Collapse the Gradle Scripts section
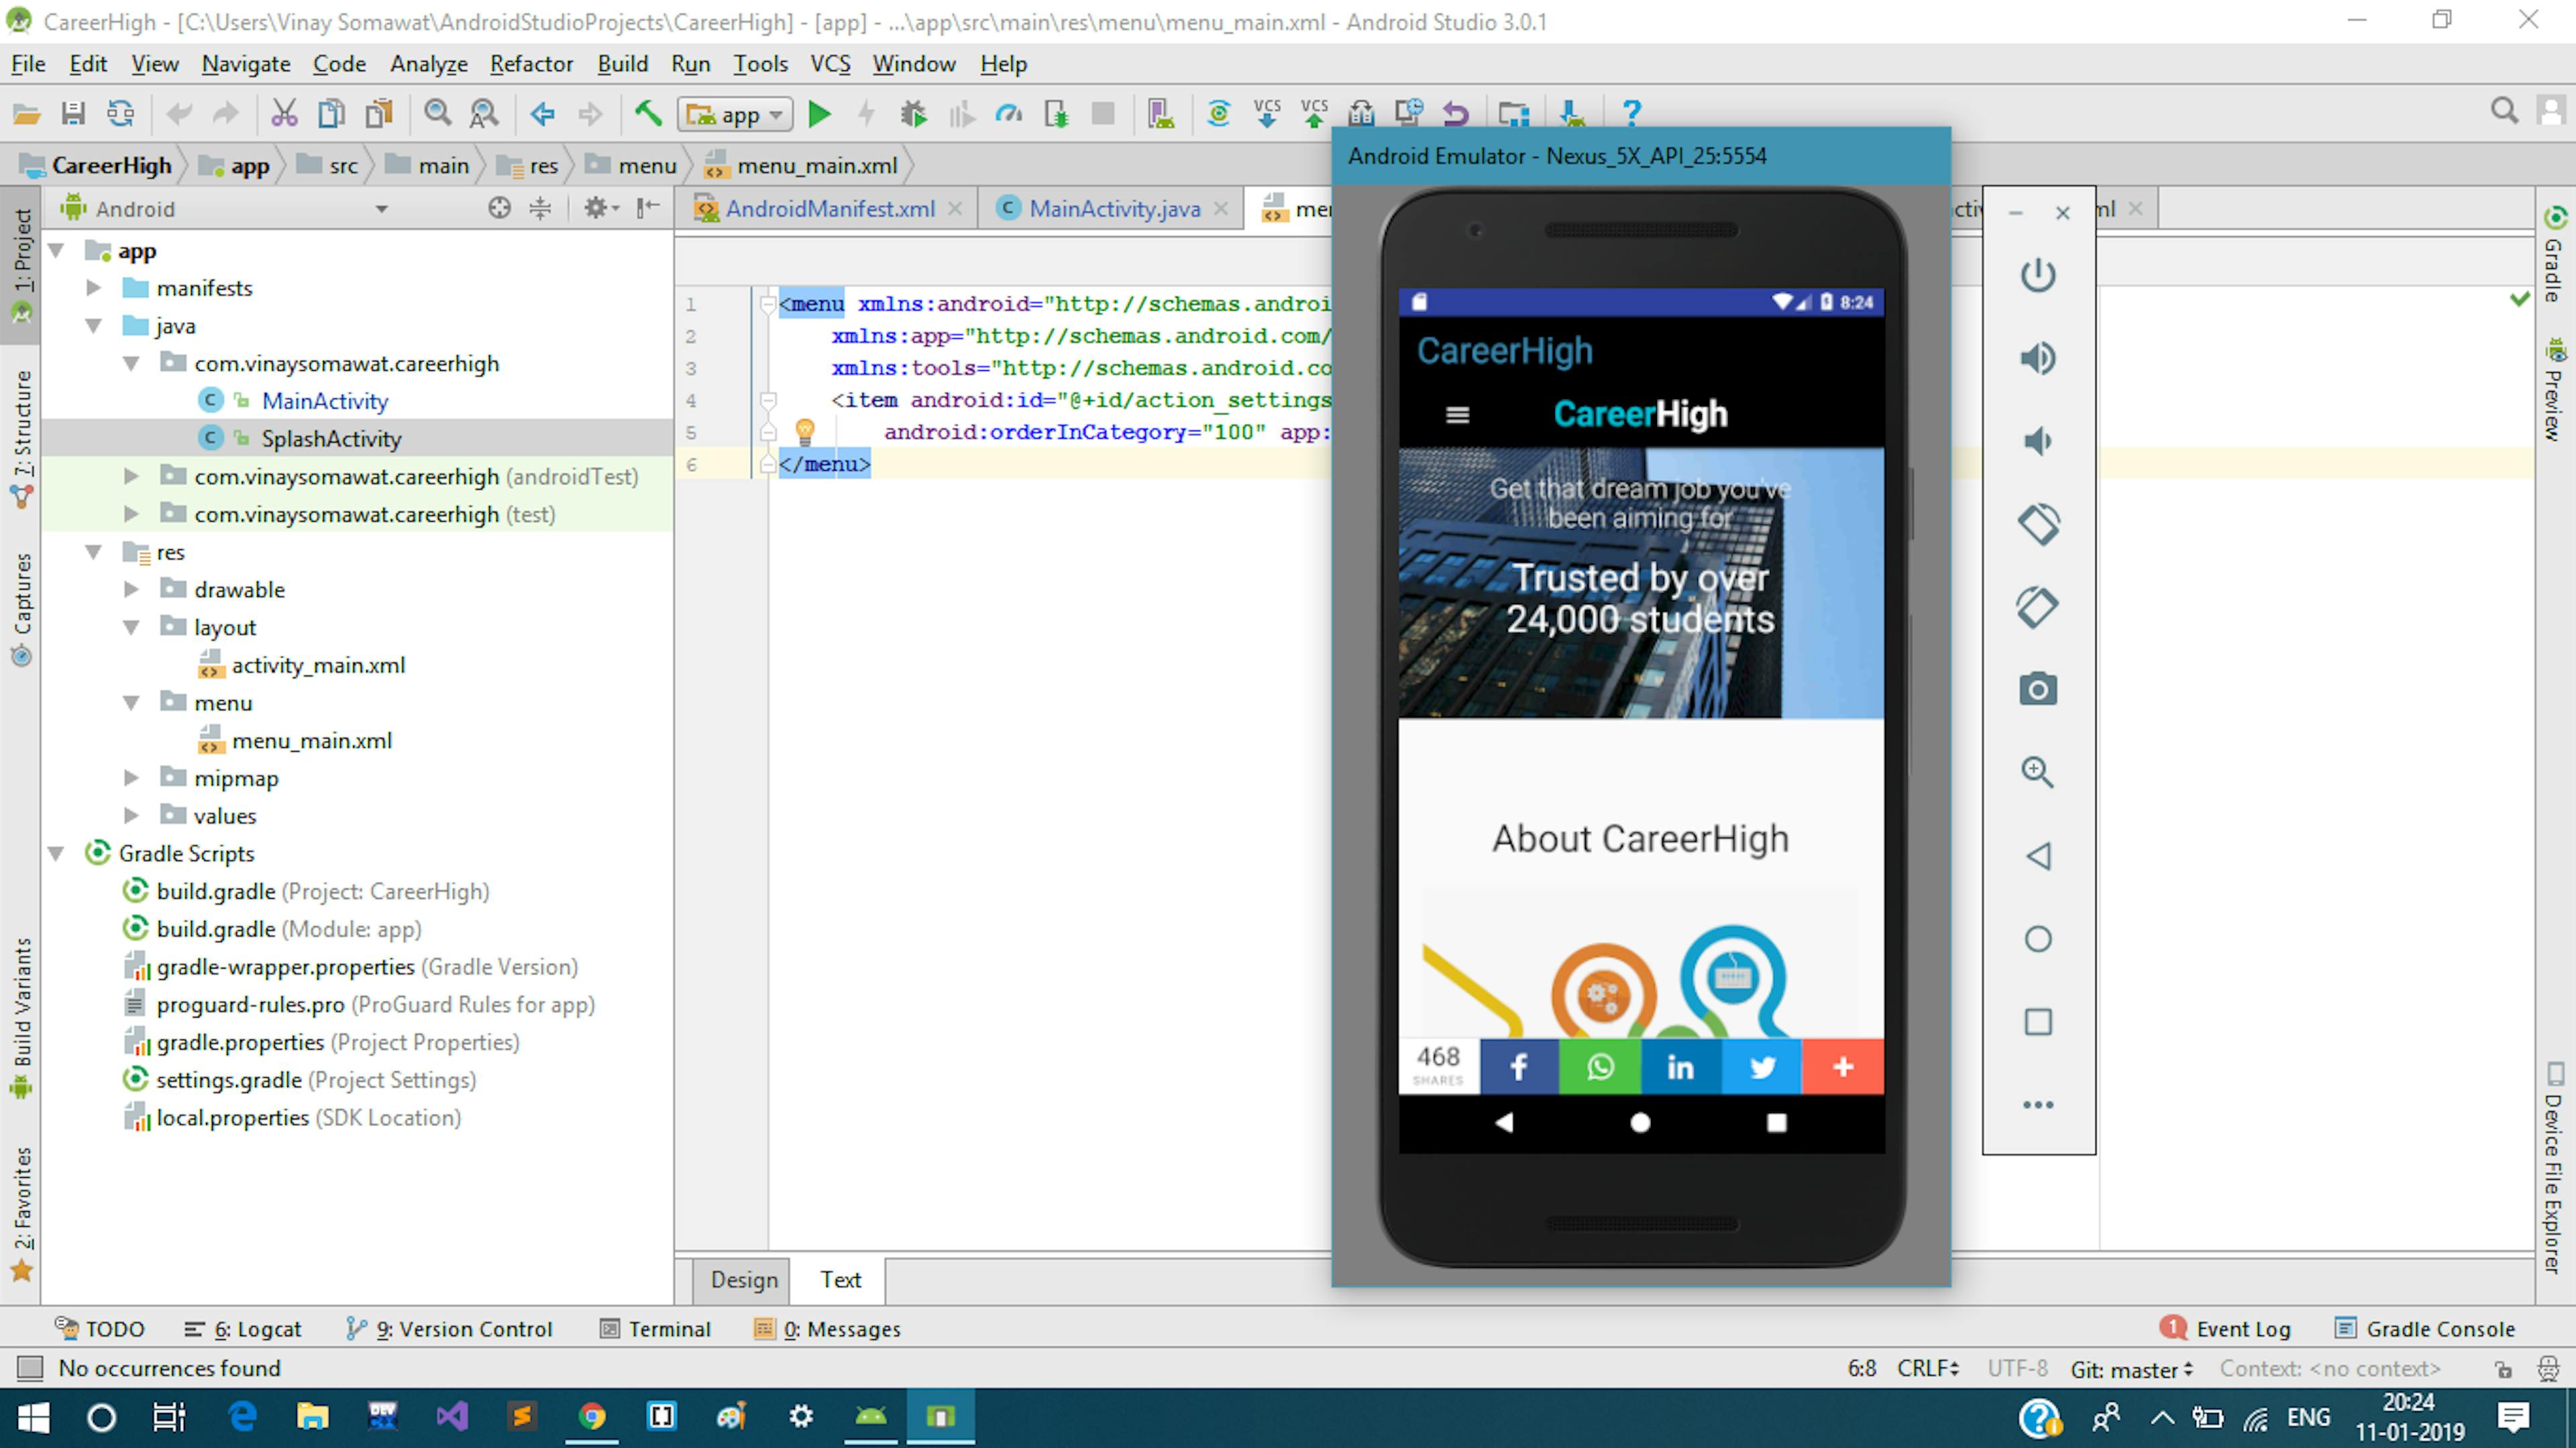 pos(57,854)
